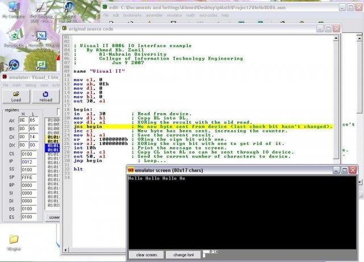Click the BX low byte register field
The width and height of the screenshot is (364, 262).
[x=34, y=128]
